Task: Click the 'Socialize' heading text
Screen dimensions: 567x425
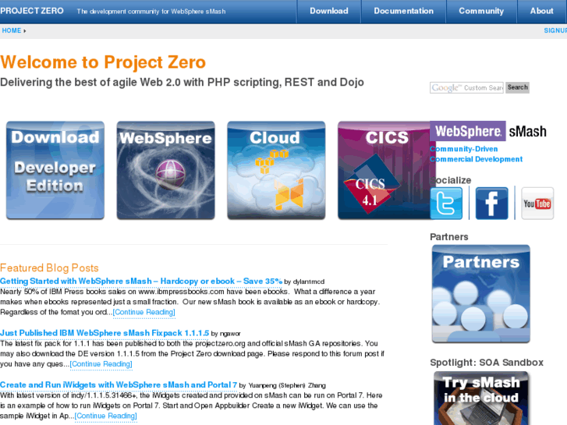Action: click(x=451, y=180)
